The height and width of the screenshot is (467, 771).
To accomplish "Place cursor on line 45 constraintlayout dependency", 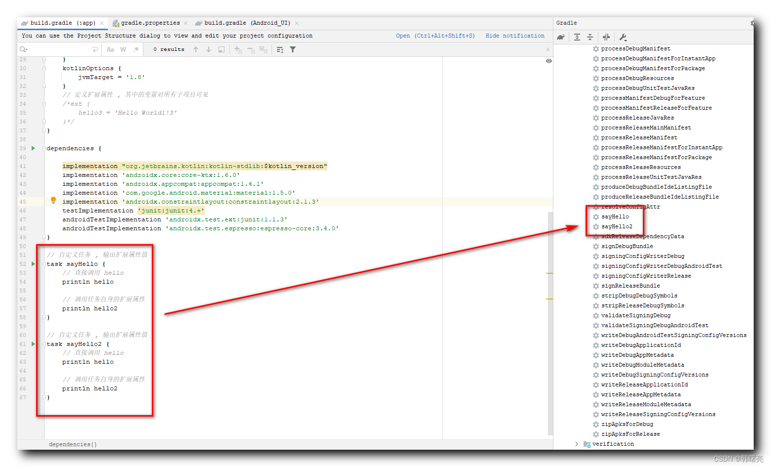I will 190,202.
